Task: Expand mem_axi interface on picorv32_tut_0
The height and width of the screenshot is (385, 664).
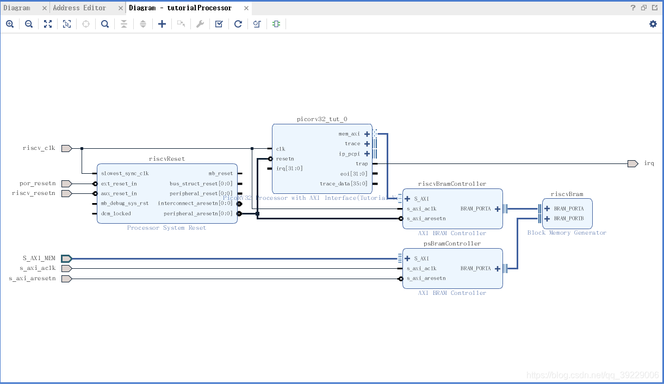Action: tap(367, 134)
